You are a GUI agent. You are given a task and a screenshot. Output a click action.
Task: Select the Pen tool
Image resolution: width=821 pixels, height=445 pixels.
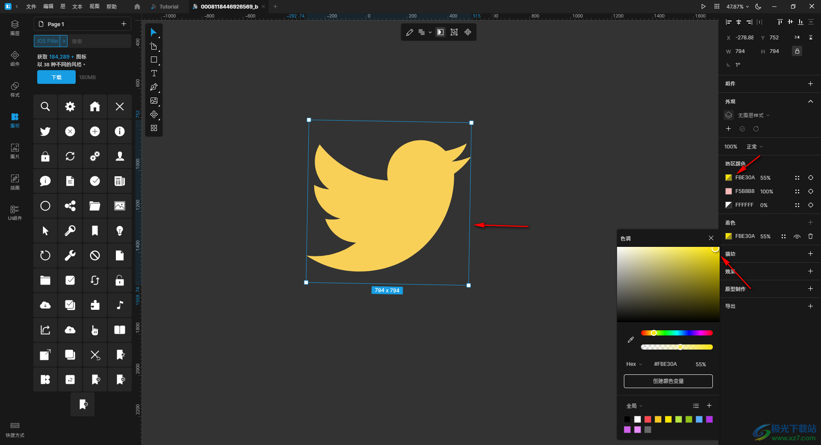click(x=154, y=87)
